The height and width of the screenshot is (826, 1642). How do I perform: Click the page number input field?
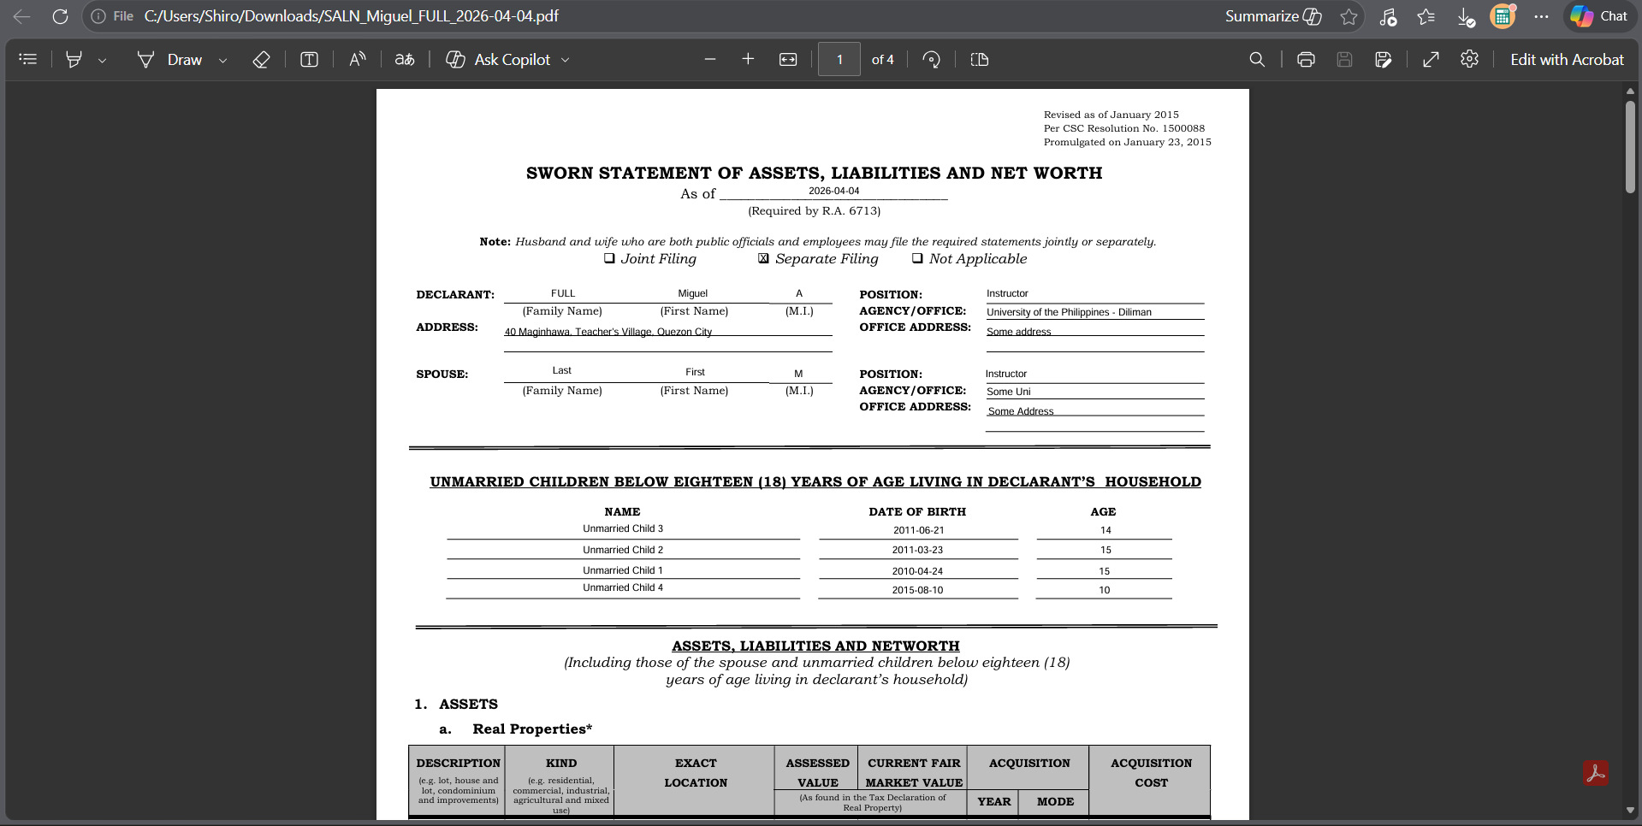pyautogui.click(x=839, y=59)
